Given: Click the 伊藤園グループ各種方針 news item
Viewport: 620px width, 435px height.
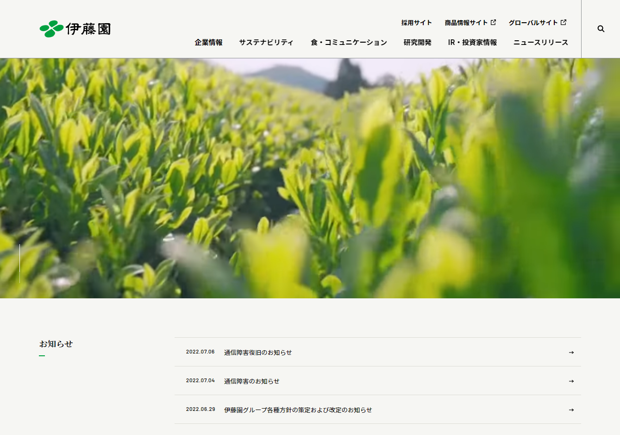Looking at the screenshot, I should pyautogui.click(x=298, y=410).
